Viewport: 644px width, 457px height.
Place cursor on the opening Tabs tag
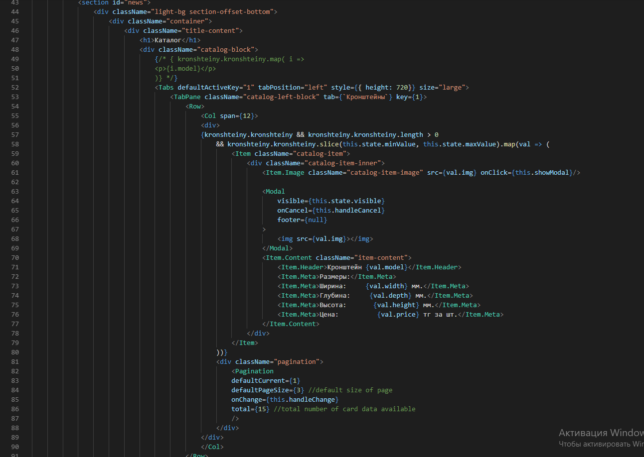tap(166, 87)
